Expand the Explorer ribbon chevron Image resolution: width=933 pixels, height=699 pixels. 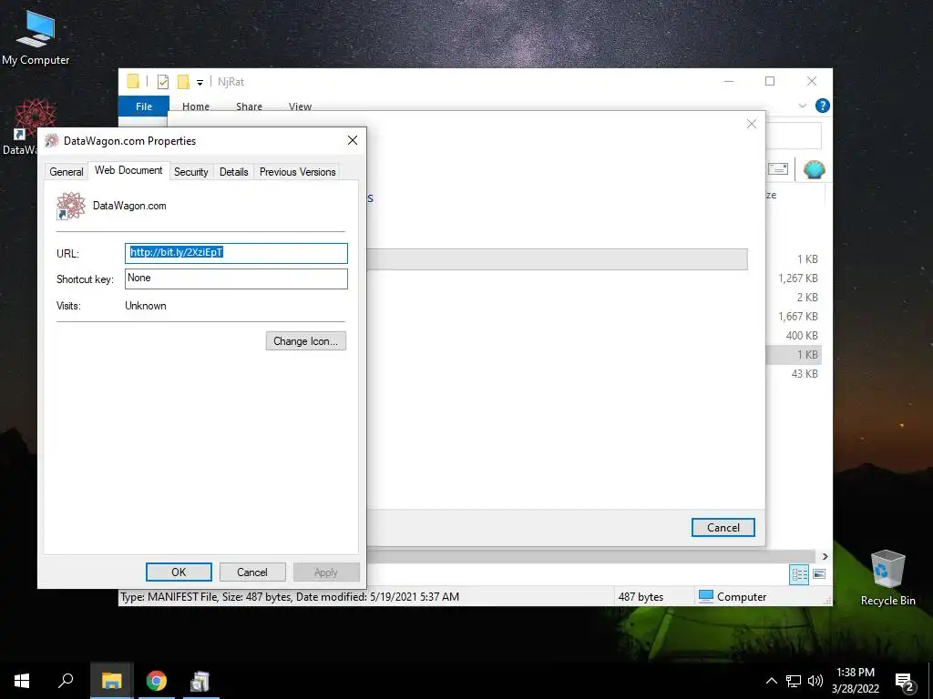coord(802,106)
